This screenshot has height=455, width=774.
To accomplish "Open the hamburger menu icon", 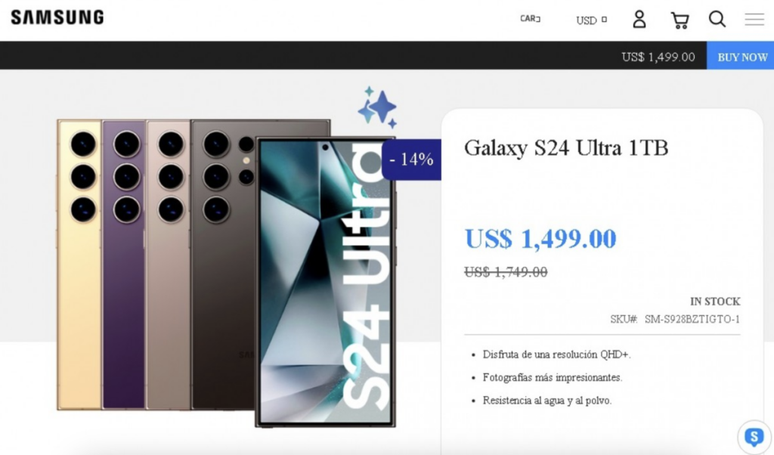I will [x=754, y=19].
